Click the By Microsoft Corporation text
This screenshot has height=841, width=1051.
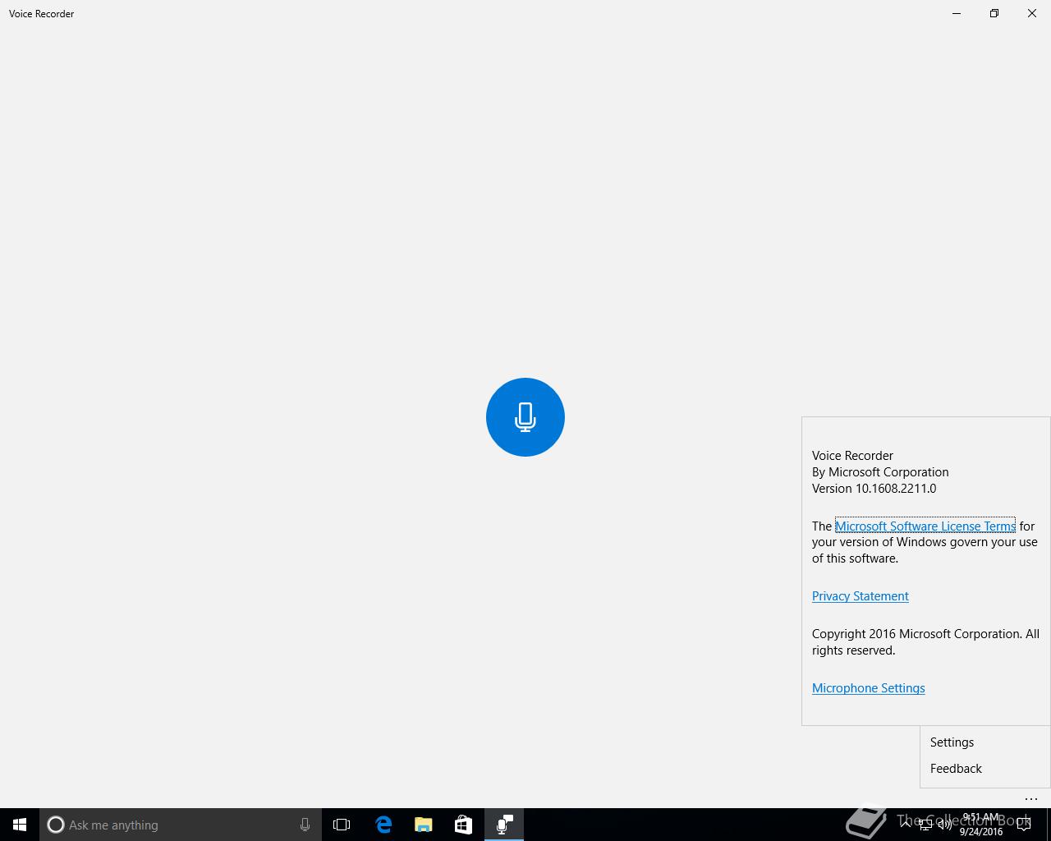tap(880, 472)
